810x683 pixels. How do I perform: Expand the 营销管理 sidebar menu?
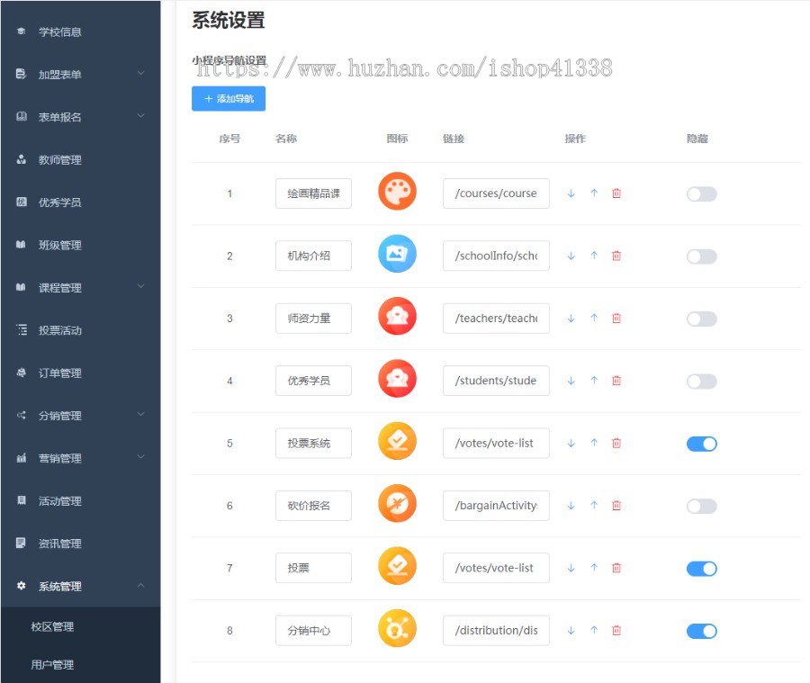80,458
